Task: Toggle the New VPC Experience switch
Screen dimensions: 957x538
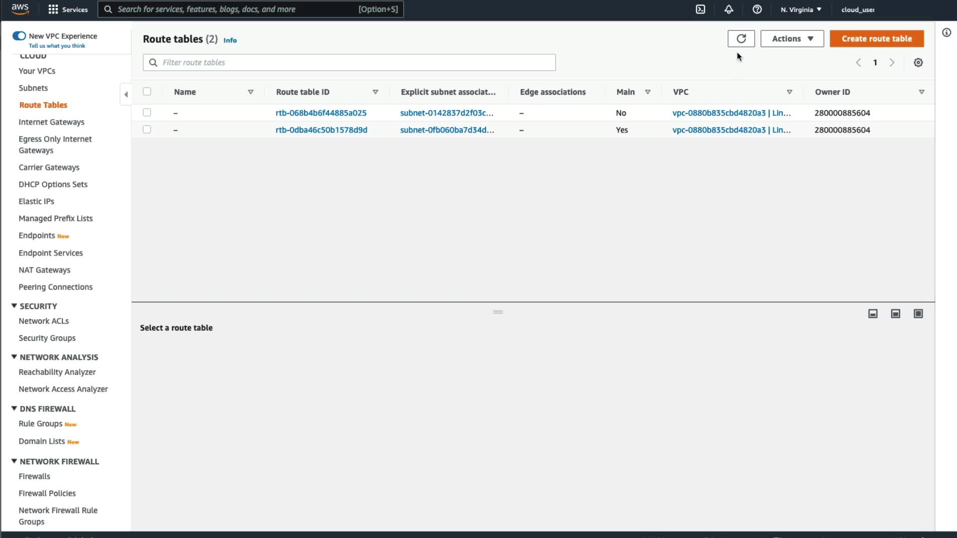Action: point(19,36)
